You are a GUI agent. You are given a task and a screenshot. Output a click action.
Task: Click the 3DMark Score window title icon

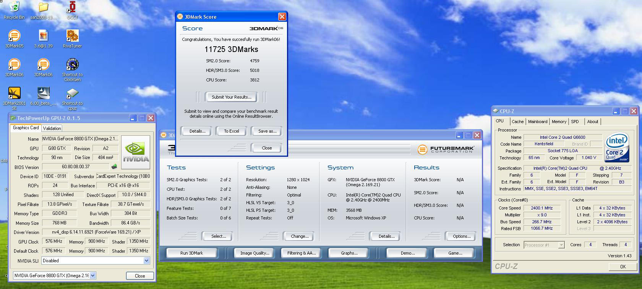[x=180, y=17]
